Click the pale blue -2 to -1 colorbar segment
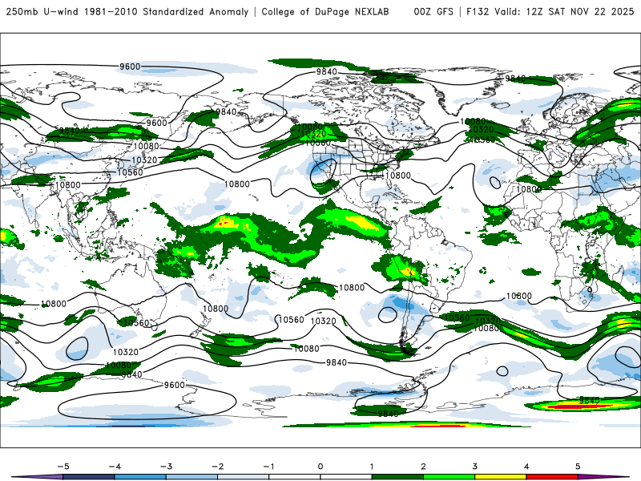Image resolution: width=641 pixels, height=481 pixels. click(244, 477)
